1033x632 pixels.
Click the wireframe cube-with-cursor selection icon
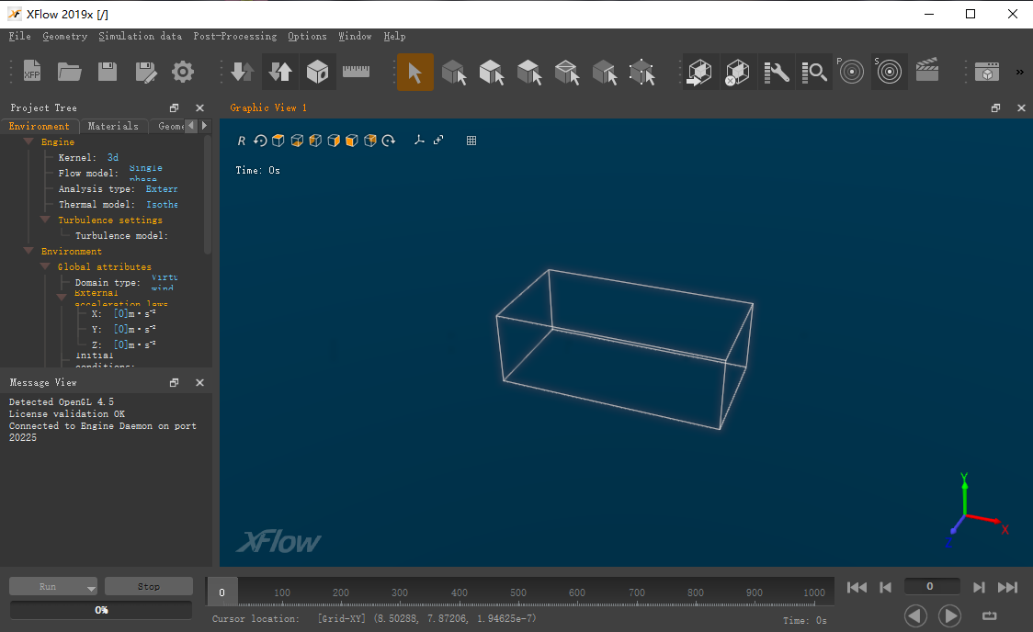(566, 72)
